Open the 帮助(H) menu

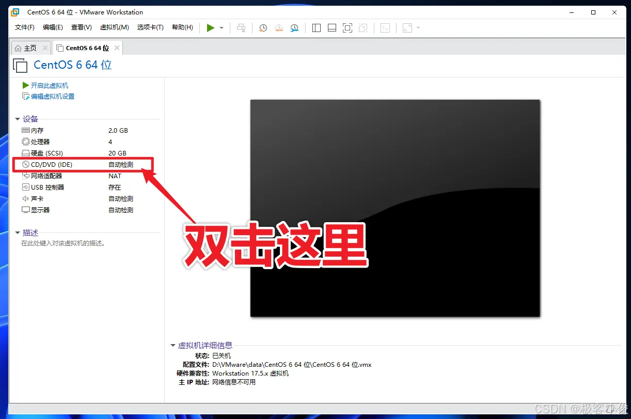coord(182,27)
